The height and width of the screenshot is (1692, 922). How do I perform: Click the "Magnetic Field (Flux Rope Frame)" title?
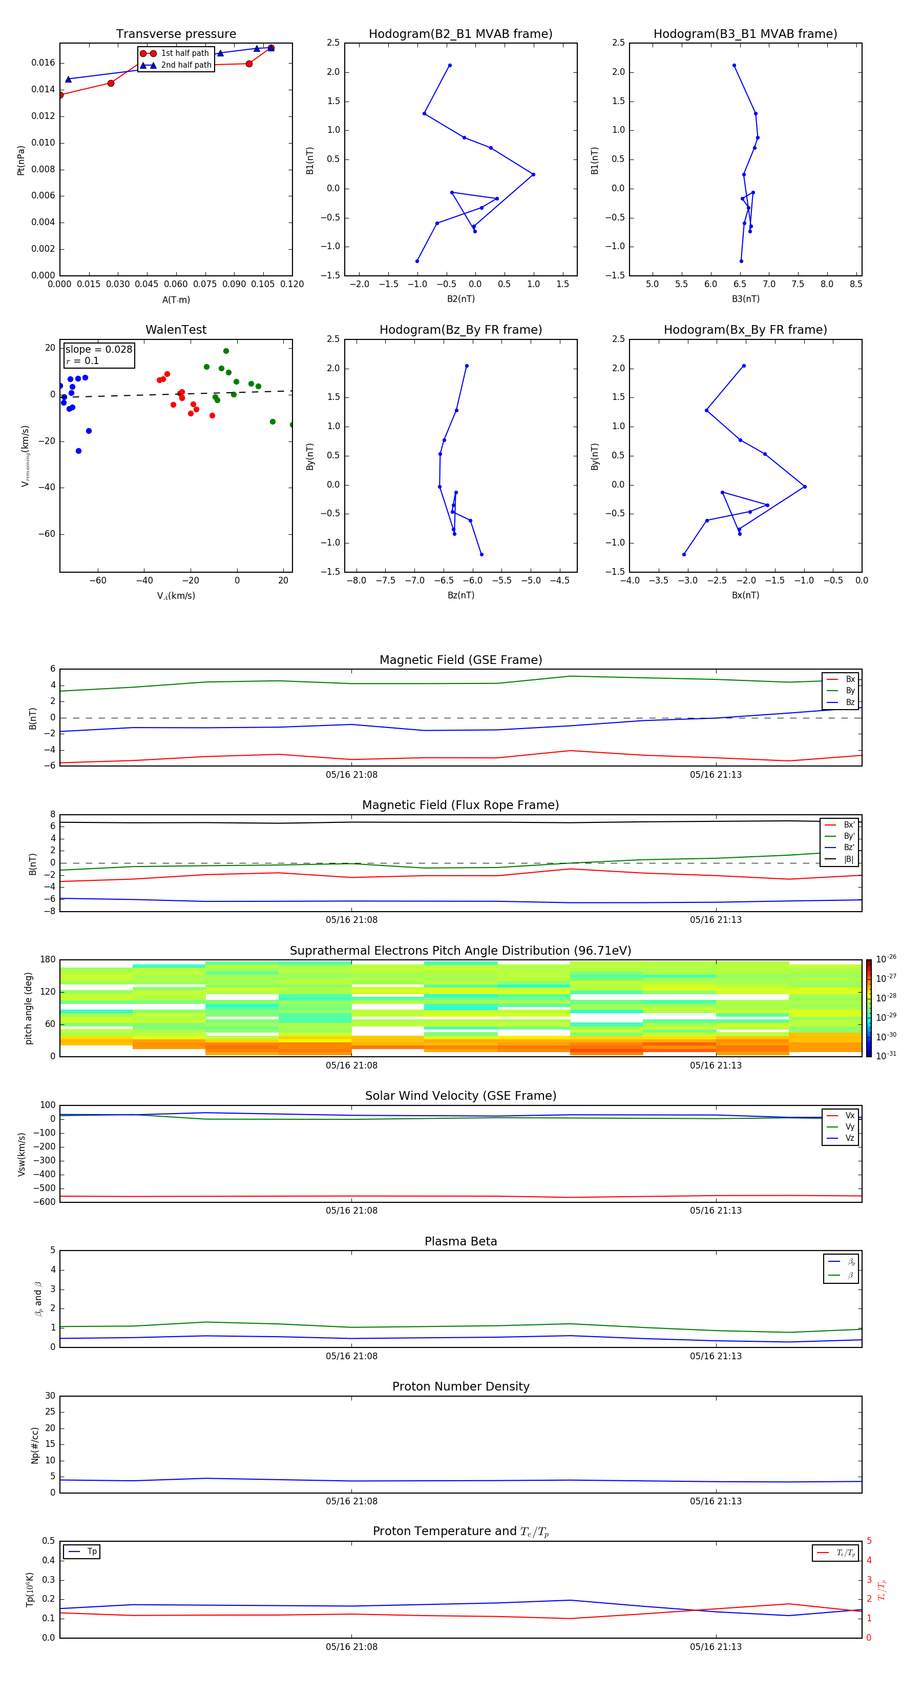click(x=460, y=805)
